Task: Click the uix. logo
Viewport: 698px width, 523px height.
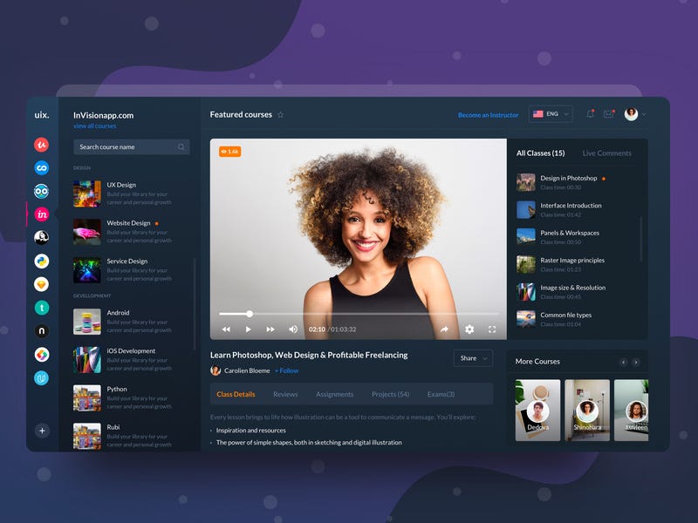Action: pyautogui.click(x=42, y=115)
